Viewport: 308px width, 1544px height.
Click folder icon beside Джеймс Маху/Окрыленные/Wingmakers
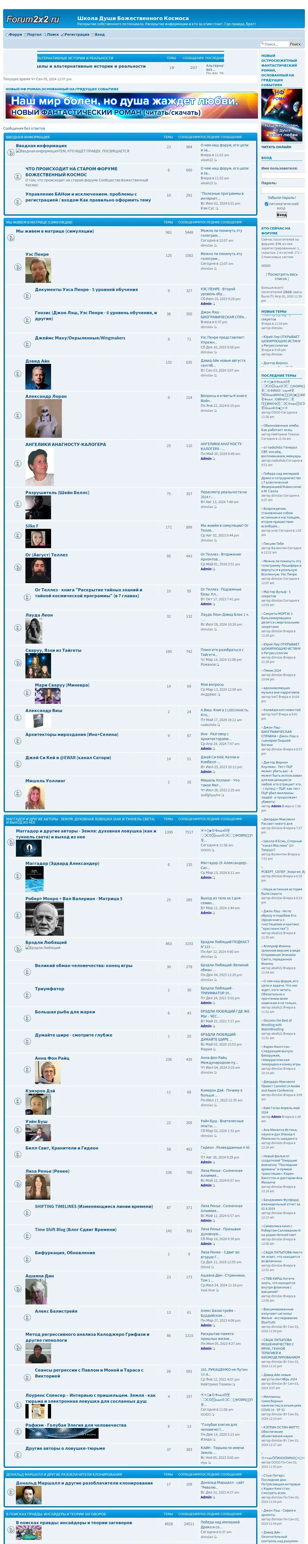click(x=27, y=345)
